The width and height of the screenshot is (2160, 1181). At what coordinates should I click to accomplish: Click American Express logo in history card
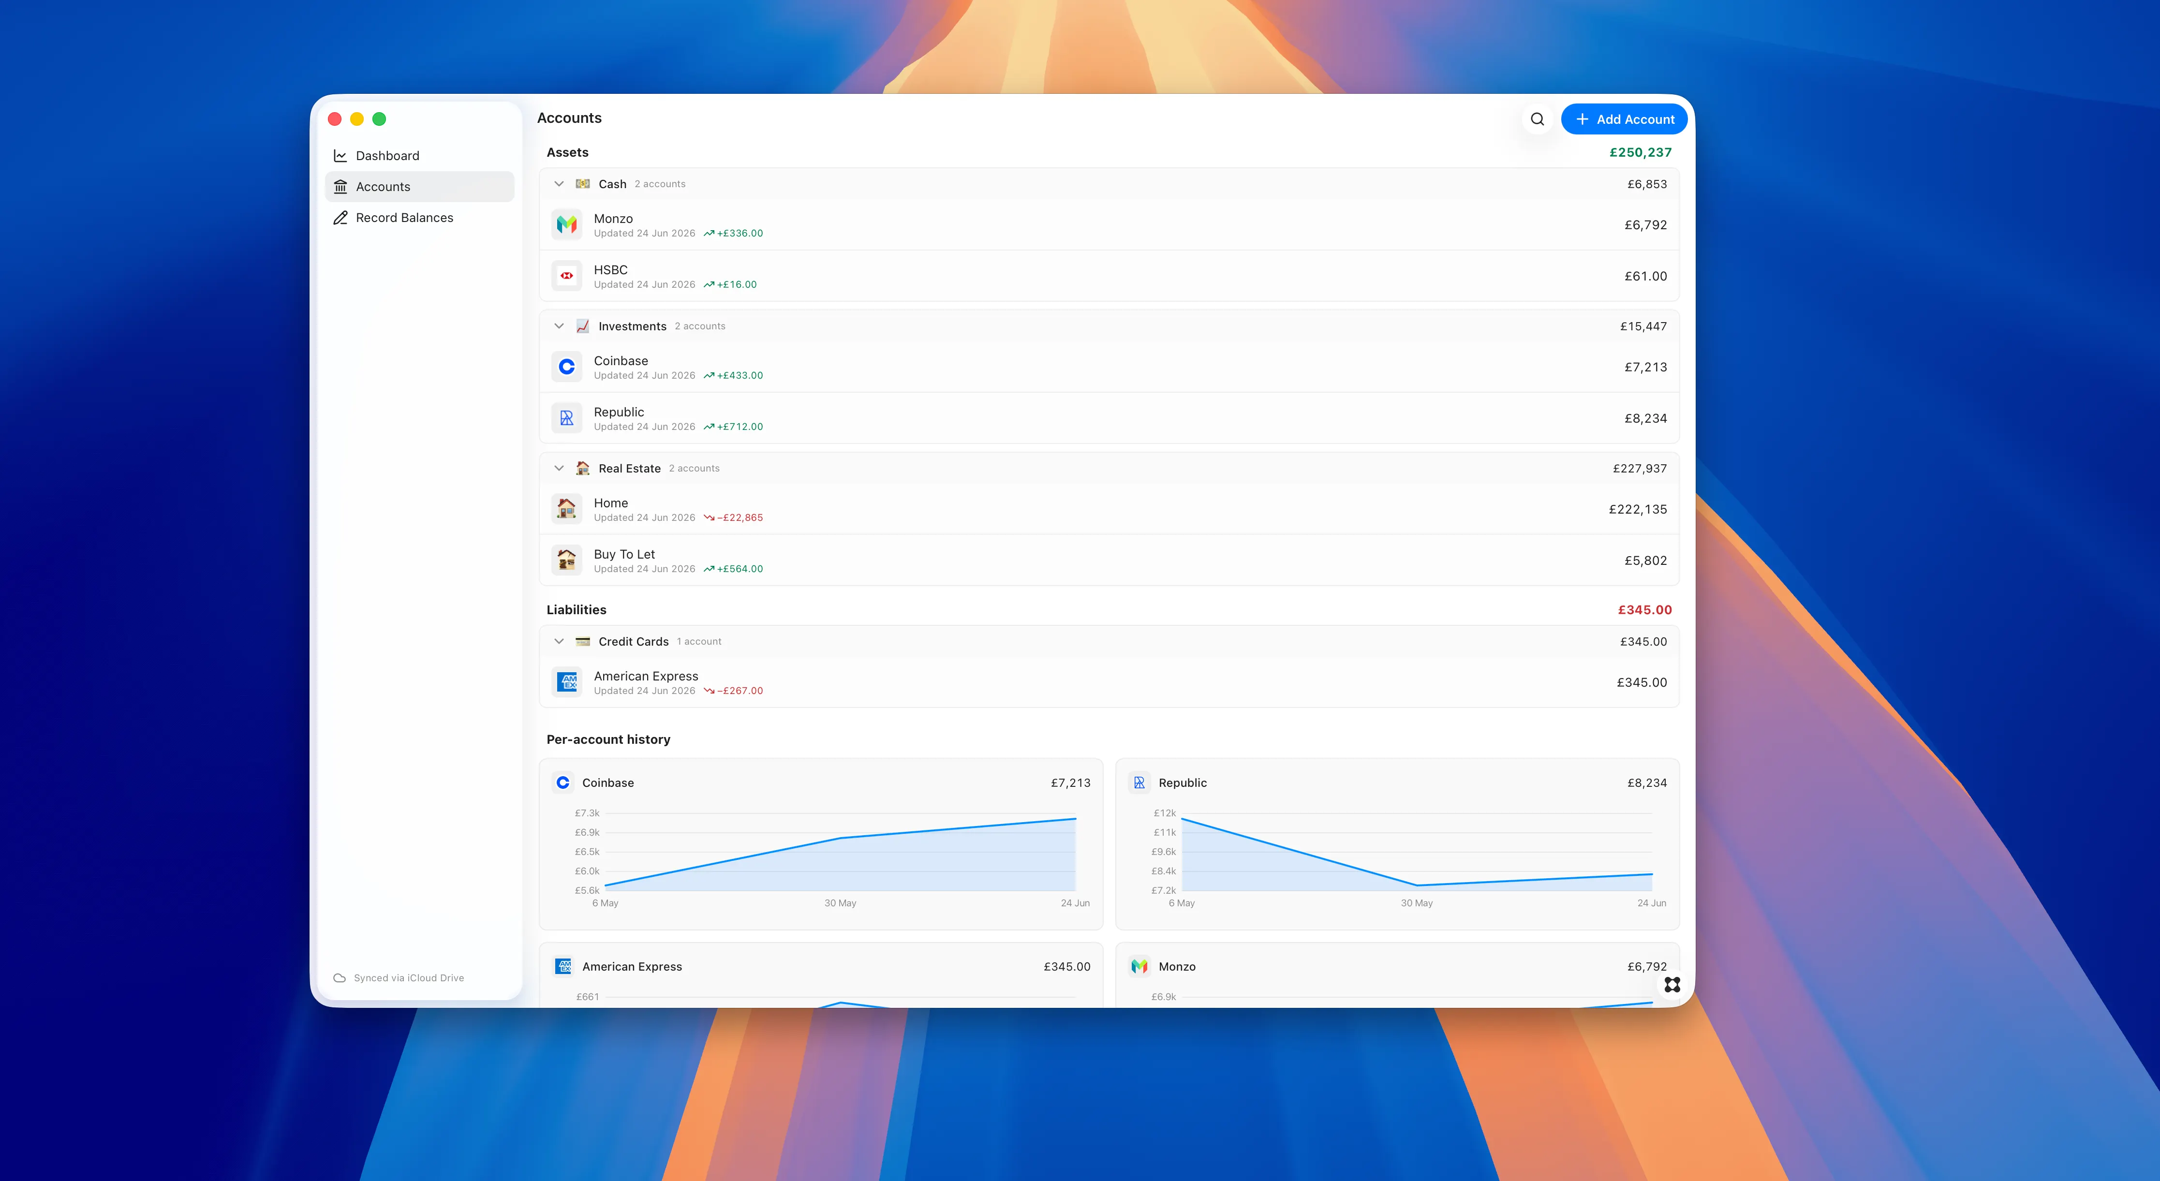[562, 966]
